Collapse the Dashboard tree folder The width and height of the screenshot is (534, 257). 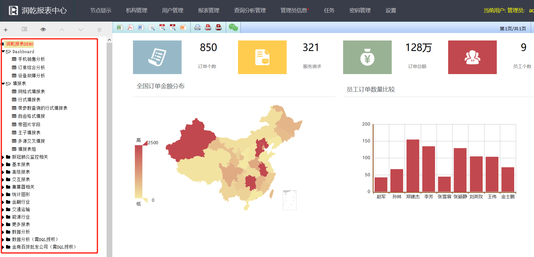click(x=3, y=52)
